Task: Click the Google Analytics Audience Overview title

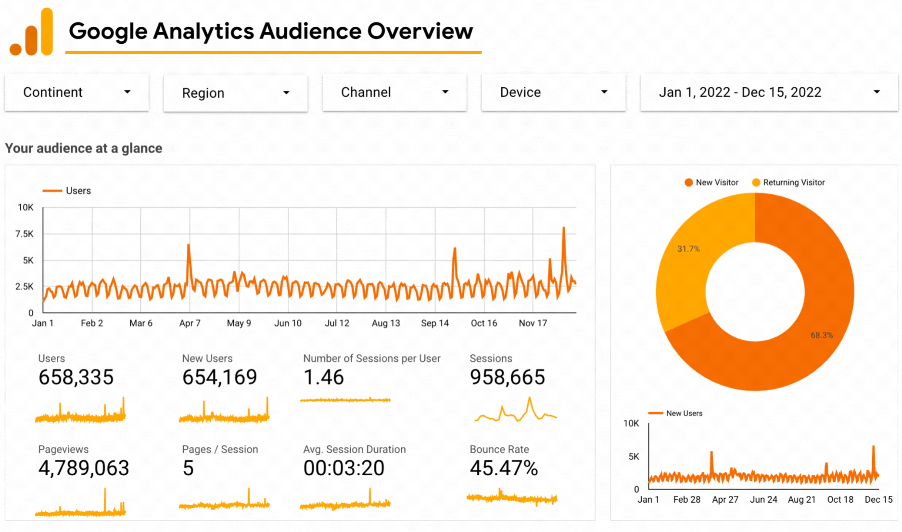Action: 271,31
